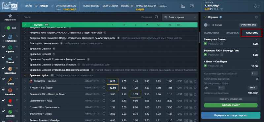Collapse the Футбол green section header
264x122 pixels.
(25, 25)
